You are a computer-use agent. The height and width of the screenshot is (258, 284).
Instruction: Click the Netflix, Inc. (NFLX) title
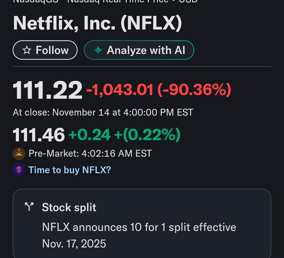(97, 23)
